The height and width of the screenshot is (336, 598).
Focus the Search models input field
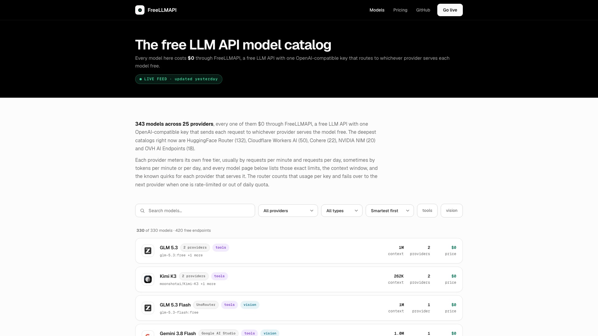tap(195, 211)
